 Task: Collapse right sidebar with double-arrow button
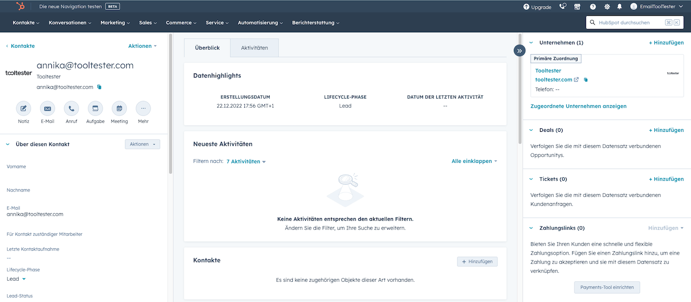[x=519, y=50]
